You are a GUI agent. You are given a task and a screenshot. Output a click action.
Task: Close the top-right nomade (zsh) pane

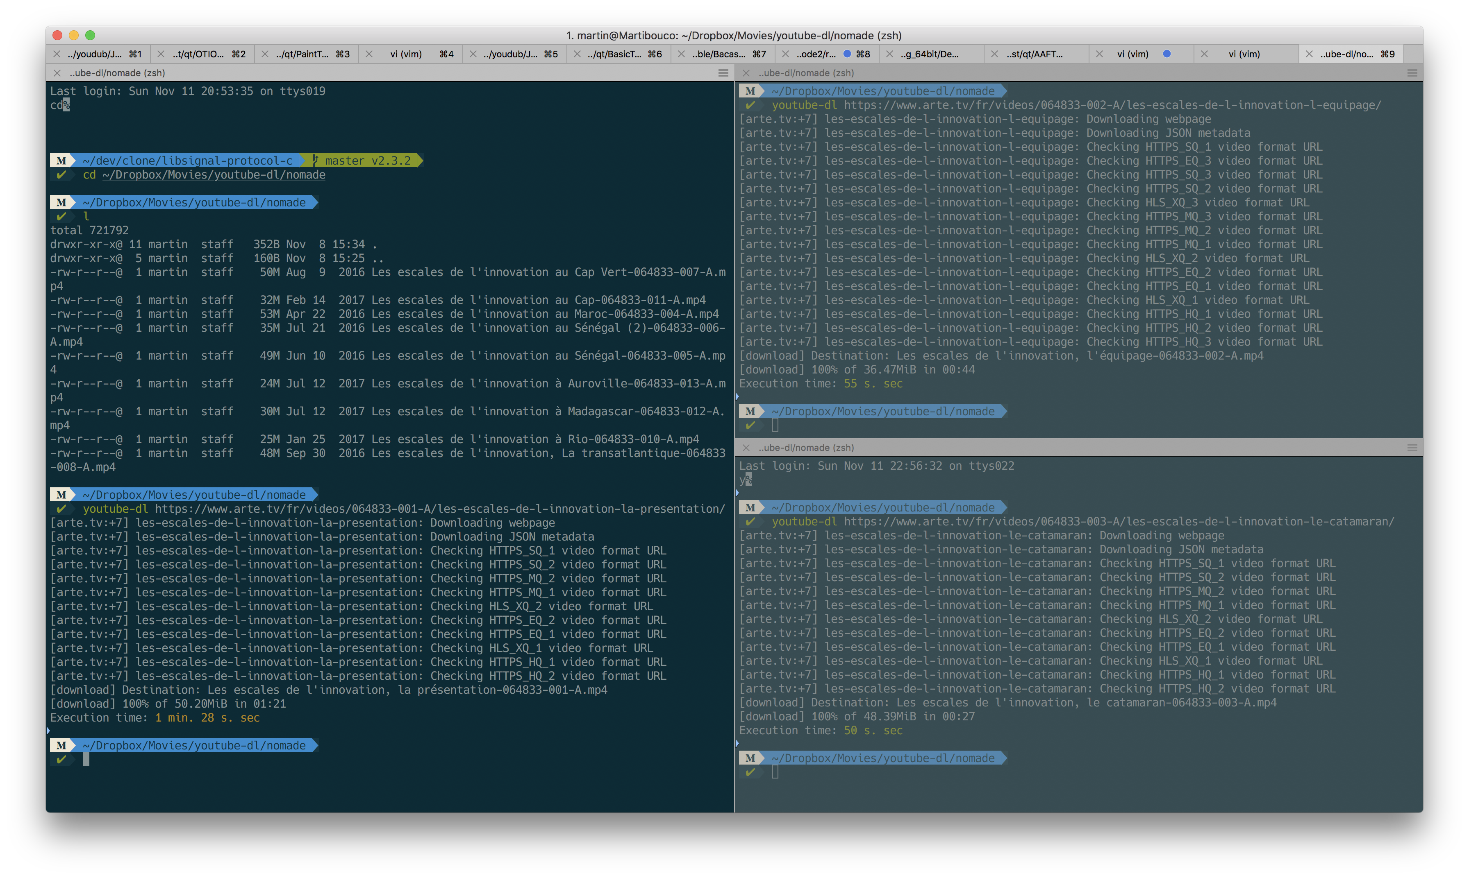[x=746, y=73]
